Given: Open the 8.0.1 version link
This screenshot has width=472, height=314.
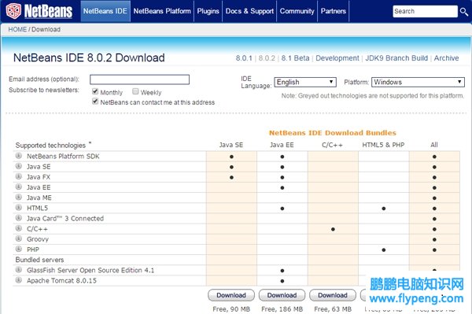Looking at the screenshot, I should point(244,58).
